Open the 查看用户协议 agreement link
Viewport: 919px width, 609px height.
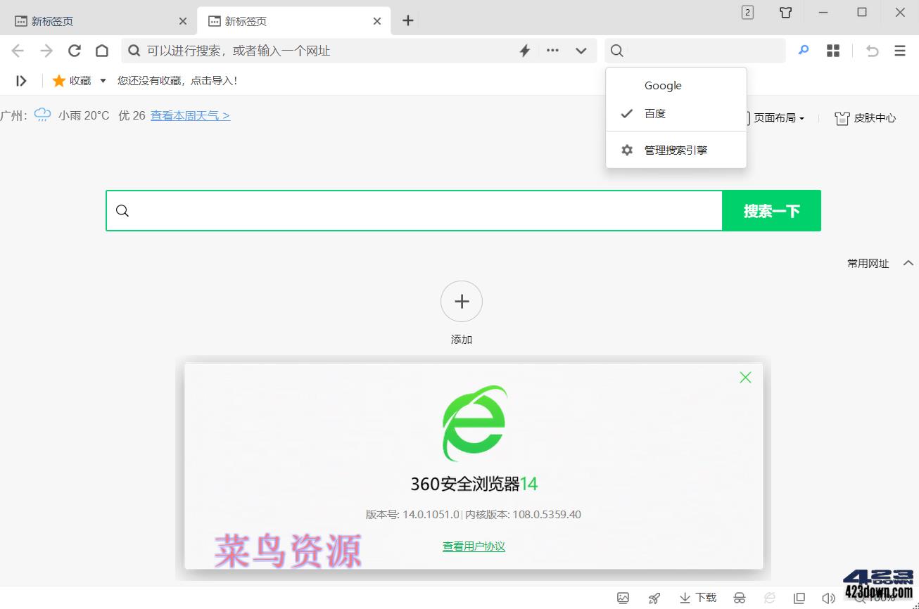coord(474,546)
